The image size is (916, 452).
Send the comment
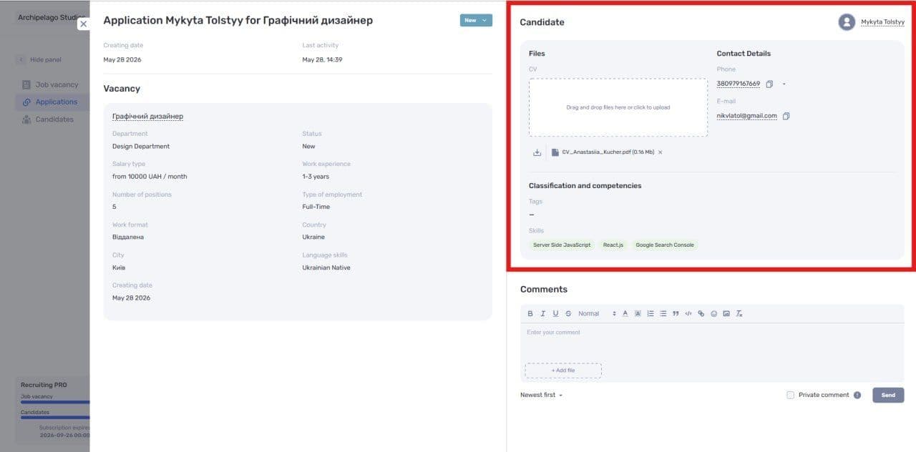tap(888, 395)
